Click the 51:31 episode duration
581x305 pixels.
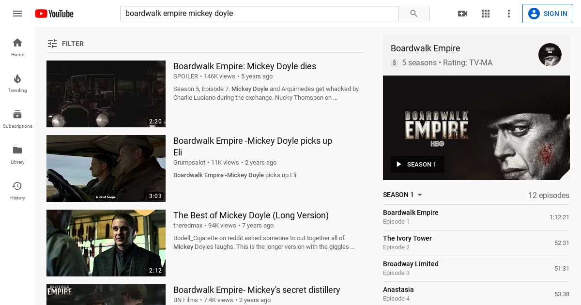[x=562, y=269]
